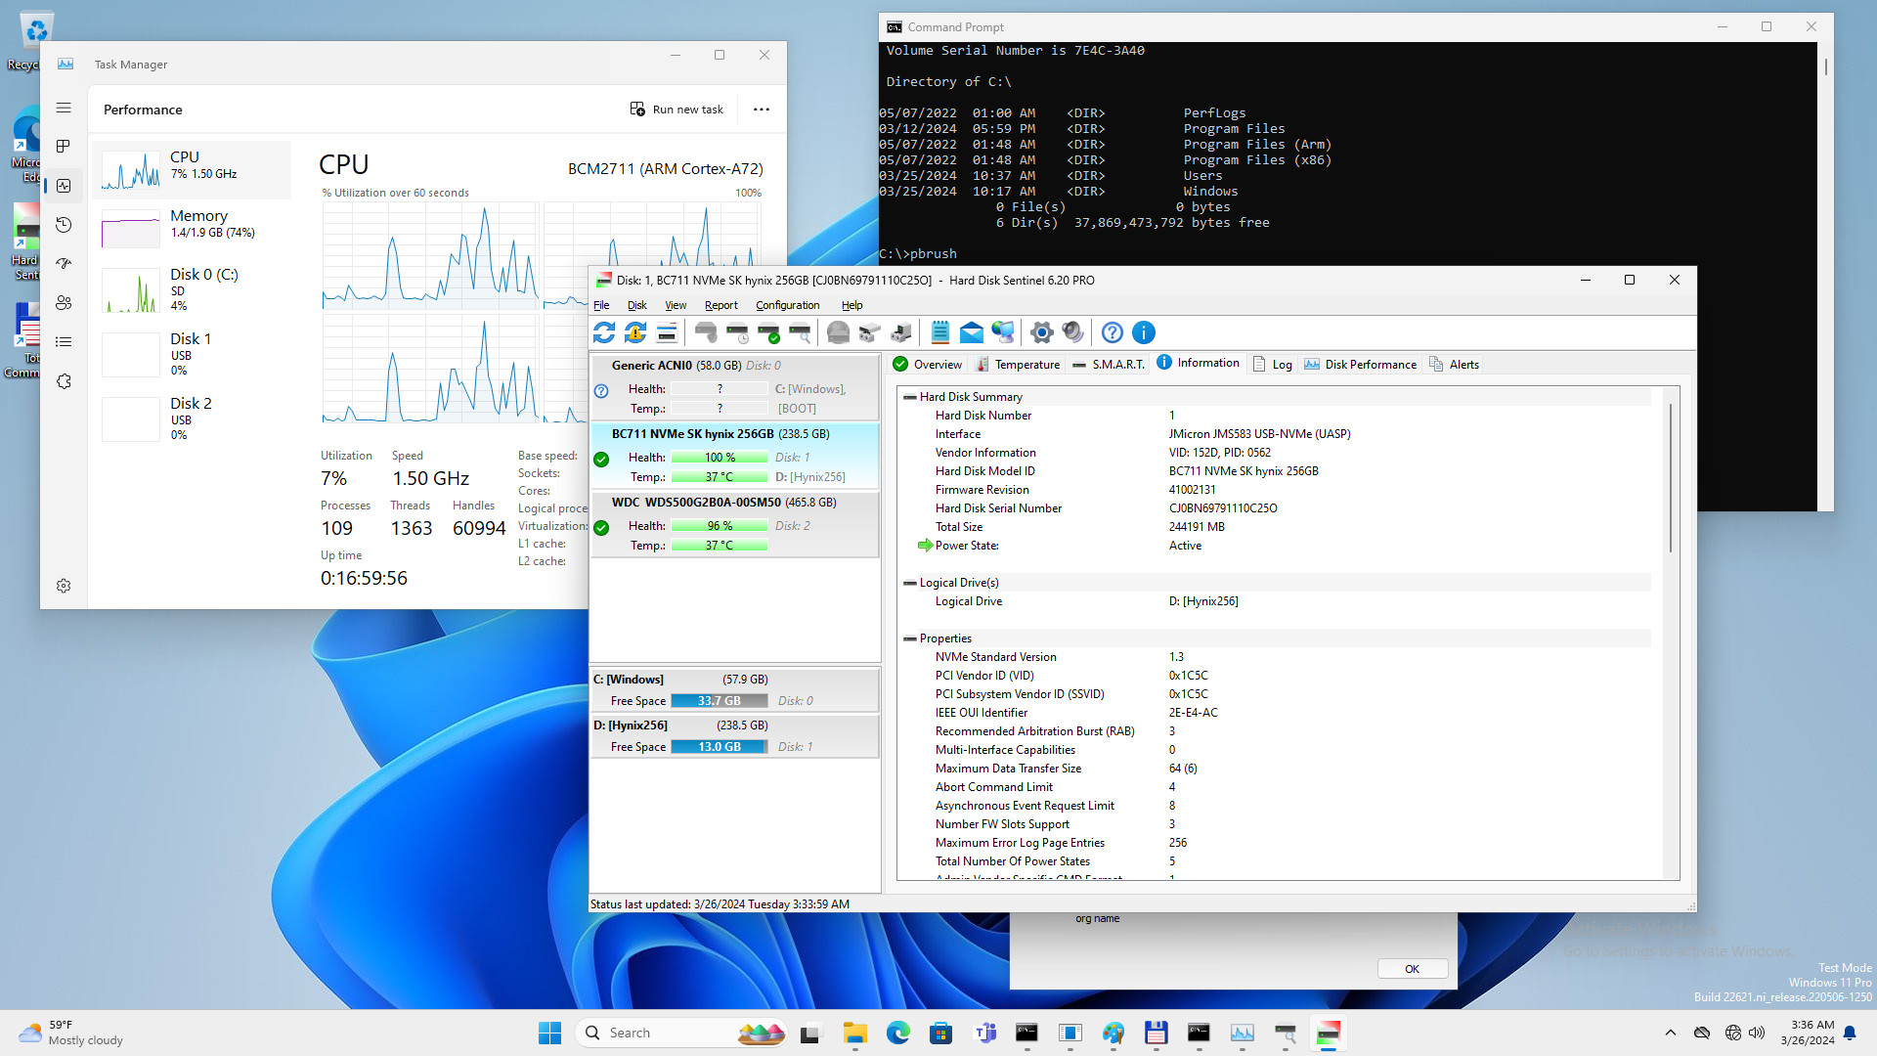The image size is (1877, 1056).
Task: Switch to the S.M.A.R.T. tab
Action: pyautogui.click(x=1109, y=364)
